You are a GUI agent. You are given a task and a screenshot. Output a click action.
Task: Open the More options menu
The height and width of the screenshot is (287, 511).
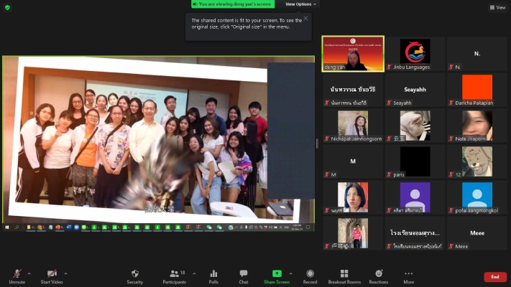tap(408, 275)
